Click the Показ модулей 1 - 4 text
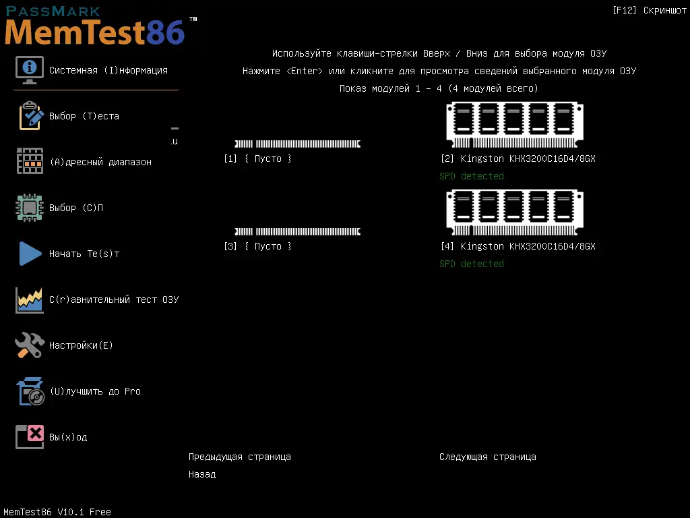The image size is (690, 518). point(439,88)
